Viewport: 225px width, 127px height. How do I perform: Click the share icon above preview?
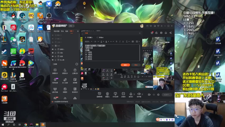point(170,33)
